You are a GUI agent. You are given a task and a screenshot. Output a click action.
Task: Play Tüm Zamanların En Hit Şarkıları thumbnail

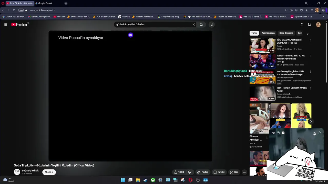coord(262,45)
